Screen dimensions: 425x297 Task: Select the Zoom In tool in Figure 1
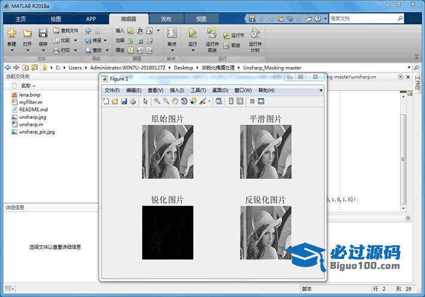tap(157, 101)
